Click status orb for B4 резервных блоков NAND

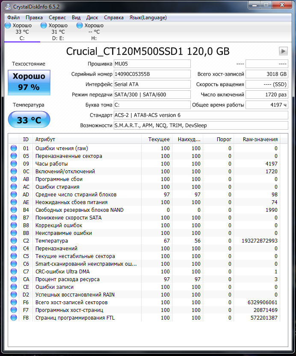coord(14,210)
